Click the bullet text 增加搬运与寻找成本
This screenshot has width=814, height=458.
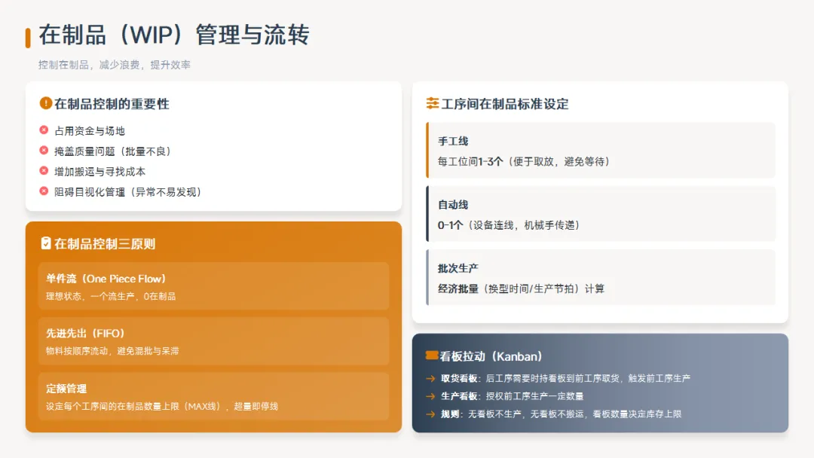pos(99,172)
